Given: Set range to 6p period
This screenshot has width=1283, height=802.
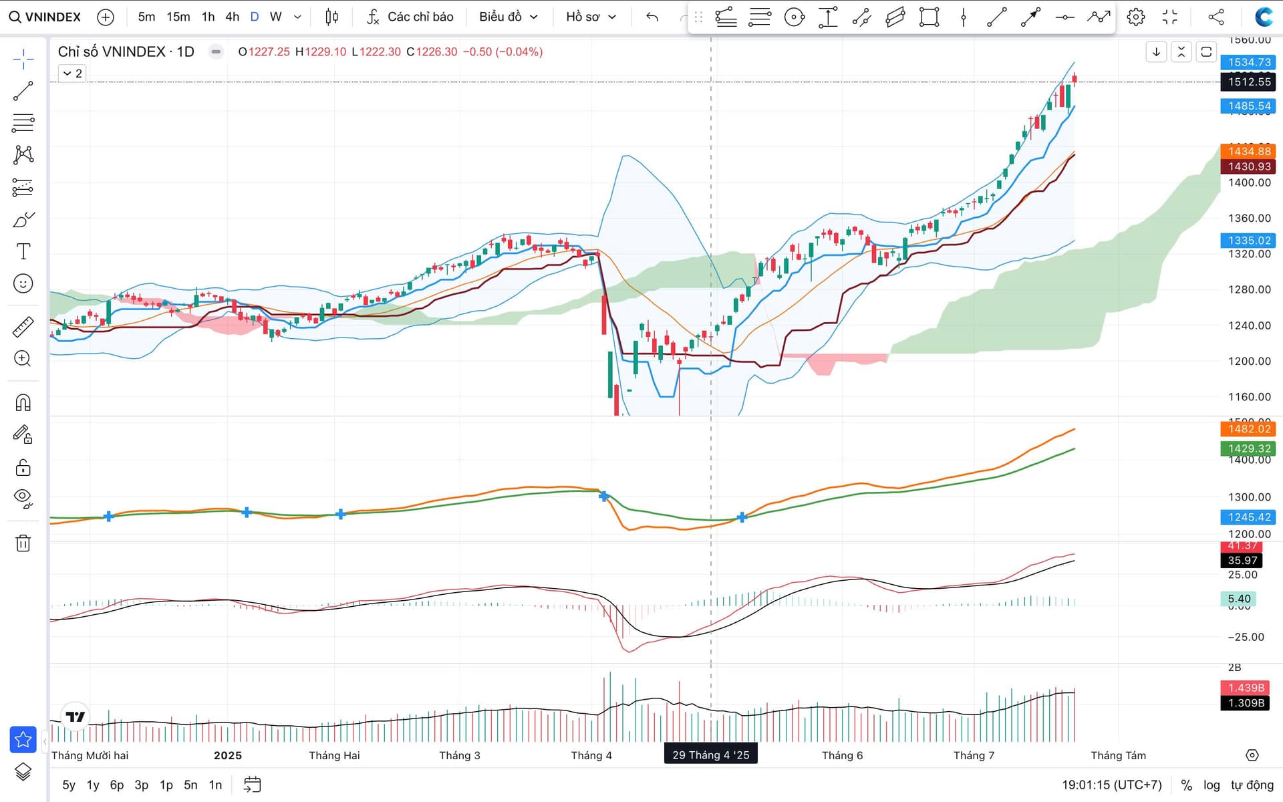Looking at the screenshot, I should point(117,785).
